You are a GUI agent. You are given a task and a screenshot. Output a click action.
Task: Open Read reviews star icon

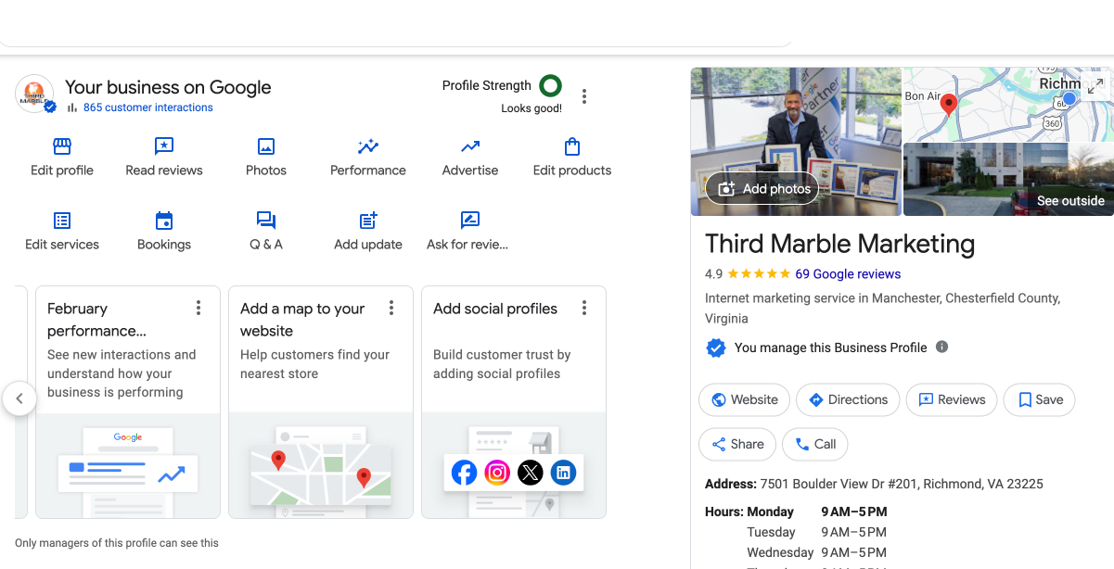click(x=164, y=146)
